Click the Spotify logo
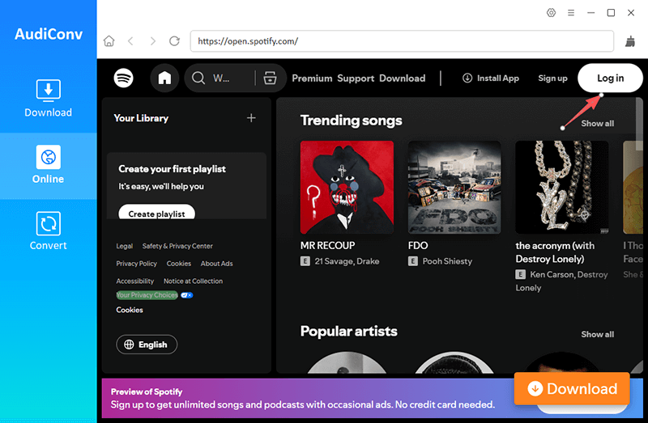 (124, 78)
